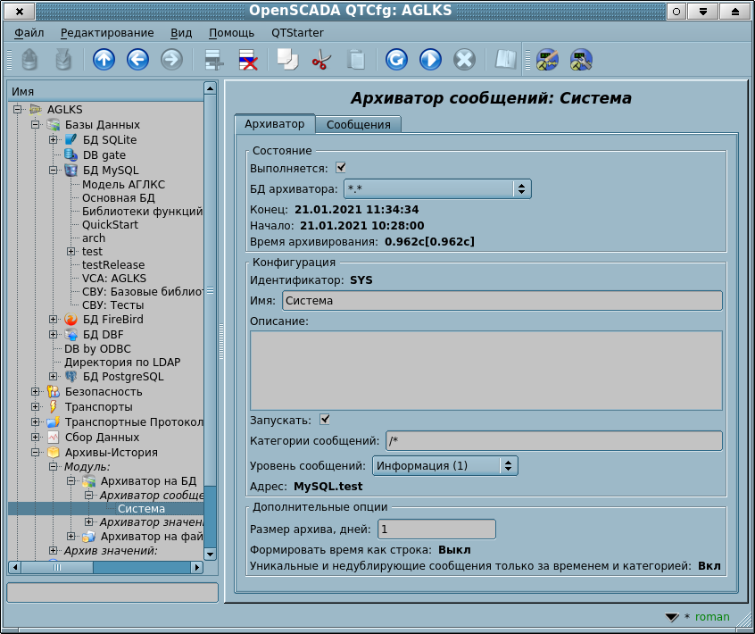Click the Refresh page toolbar icon
Image resolution: width=755 pixels, height=634 pixels.
(396, 60)
